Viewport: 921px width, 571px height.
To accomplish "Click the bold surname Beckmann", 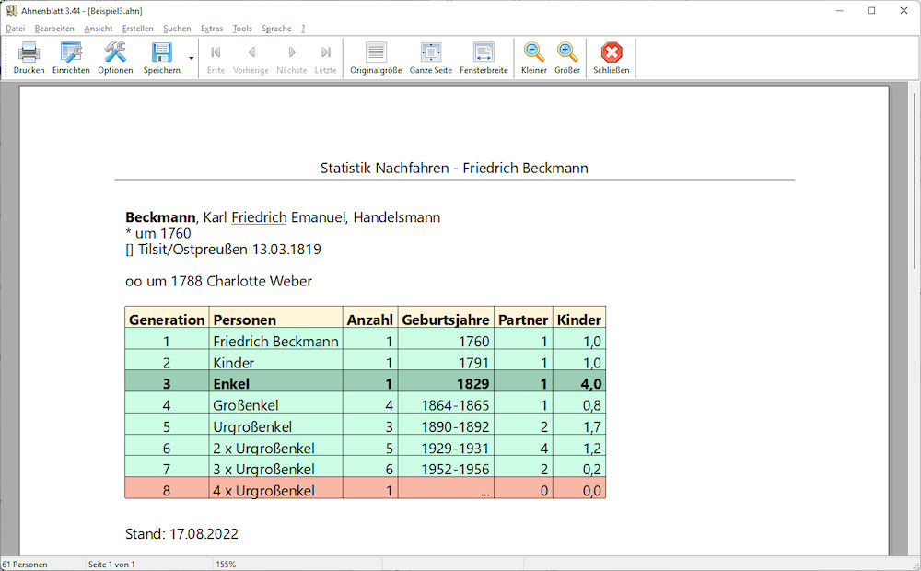I will (x=160, y=217).
